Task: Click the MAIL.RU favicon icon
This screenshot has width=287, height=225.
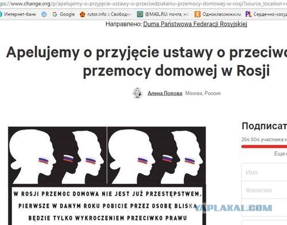Action: (140, 14)
